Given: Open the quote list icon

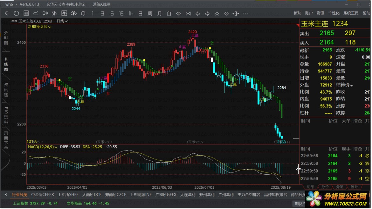Looking at the screenshot, I should pyautogui.click(x=26, y=13).
